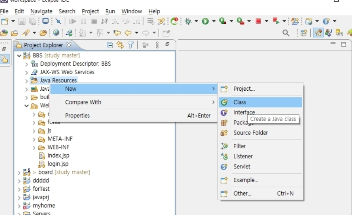The image size is (352, 215).
Task: Click the Suspend pause toolbar icon
Action: click(83, 21)
